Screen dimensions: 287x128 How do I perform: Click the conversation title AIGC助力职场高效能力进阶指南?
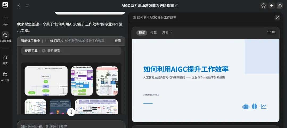point(147,6)
